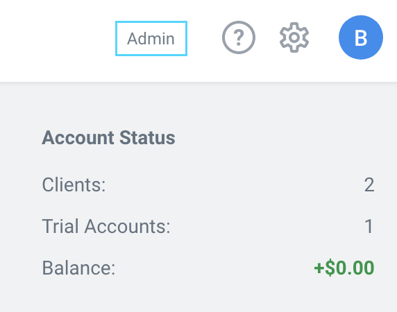Click the Trial Accounts count of 1
The image size is (397, 312).
(369, 226)
